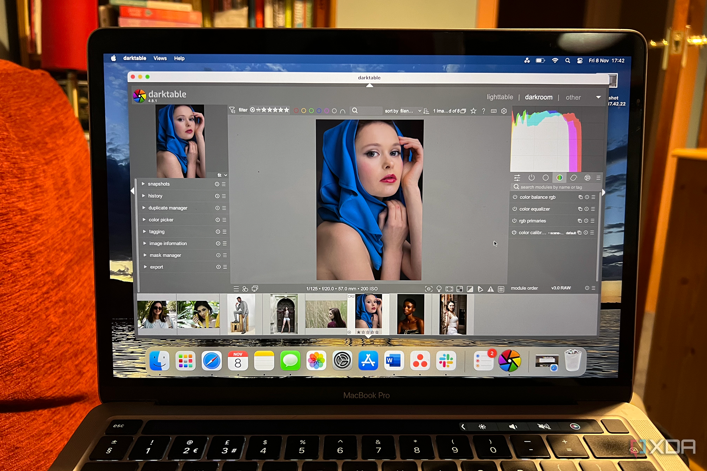Open the Help menu in menu bar
The width and height of the screenshot is (707, 471).
[x=179, y=58]
